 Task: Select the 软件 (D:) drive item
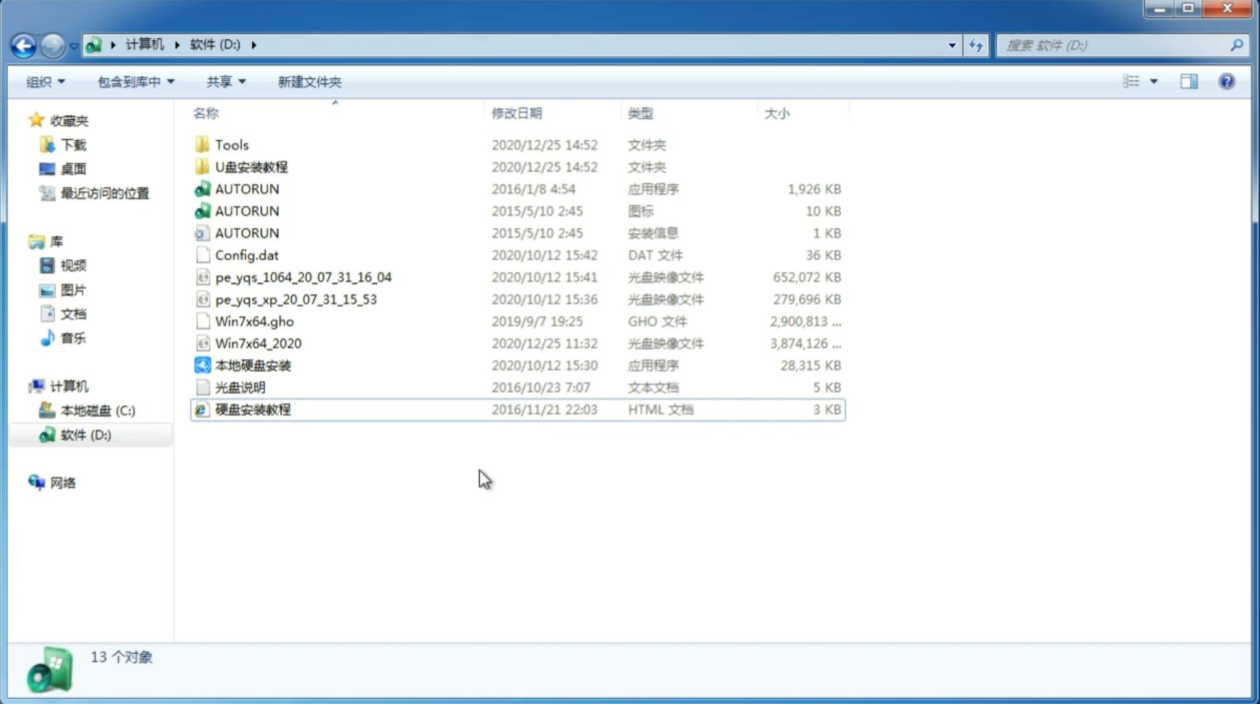click(85, 434)
